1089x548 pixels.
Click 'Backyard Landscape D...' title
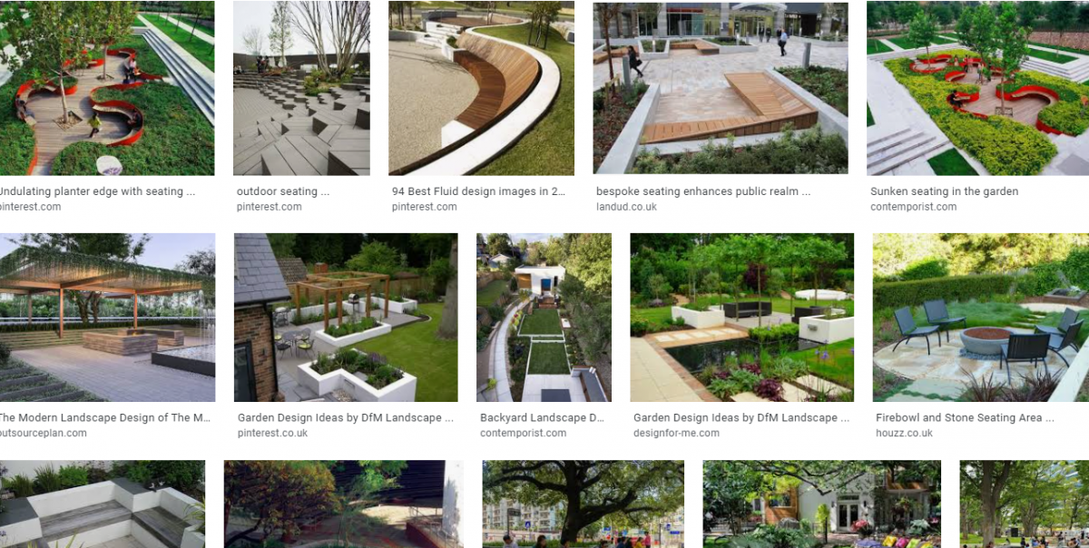pyautogui.click(x=542, y=418)
